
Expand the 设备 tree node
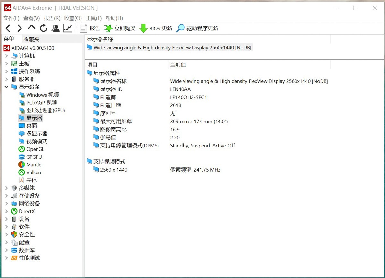point(6,219)
